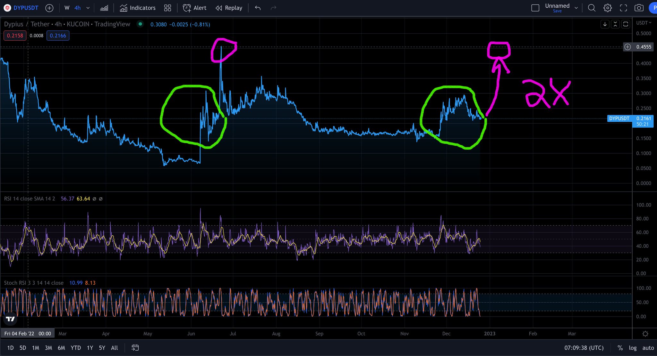Open symbol search magnifier
Image resolution: width=657 pixels, height=356 pixels.
(592, 8)
